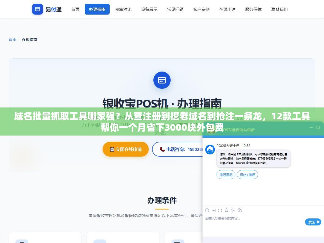Select the 办理指南 nav tab
The height and width of the screenshot is (243, 324).
[x=97, y=9]
